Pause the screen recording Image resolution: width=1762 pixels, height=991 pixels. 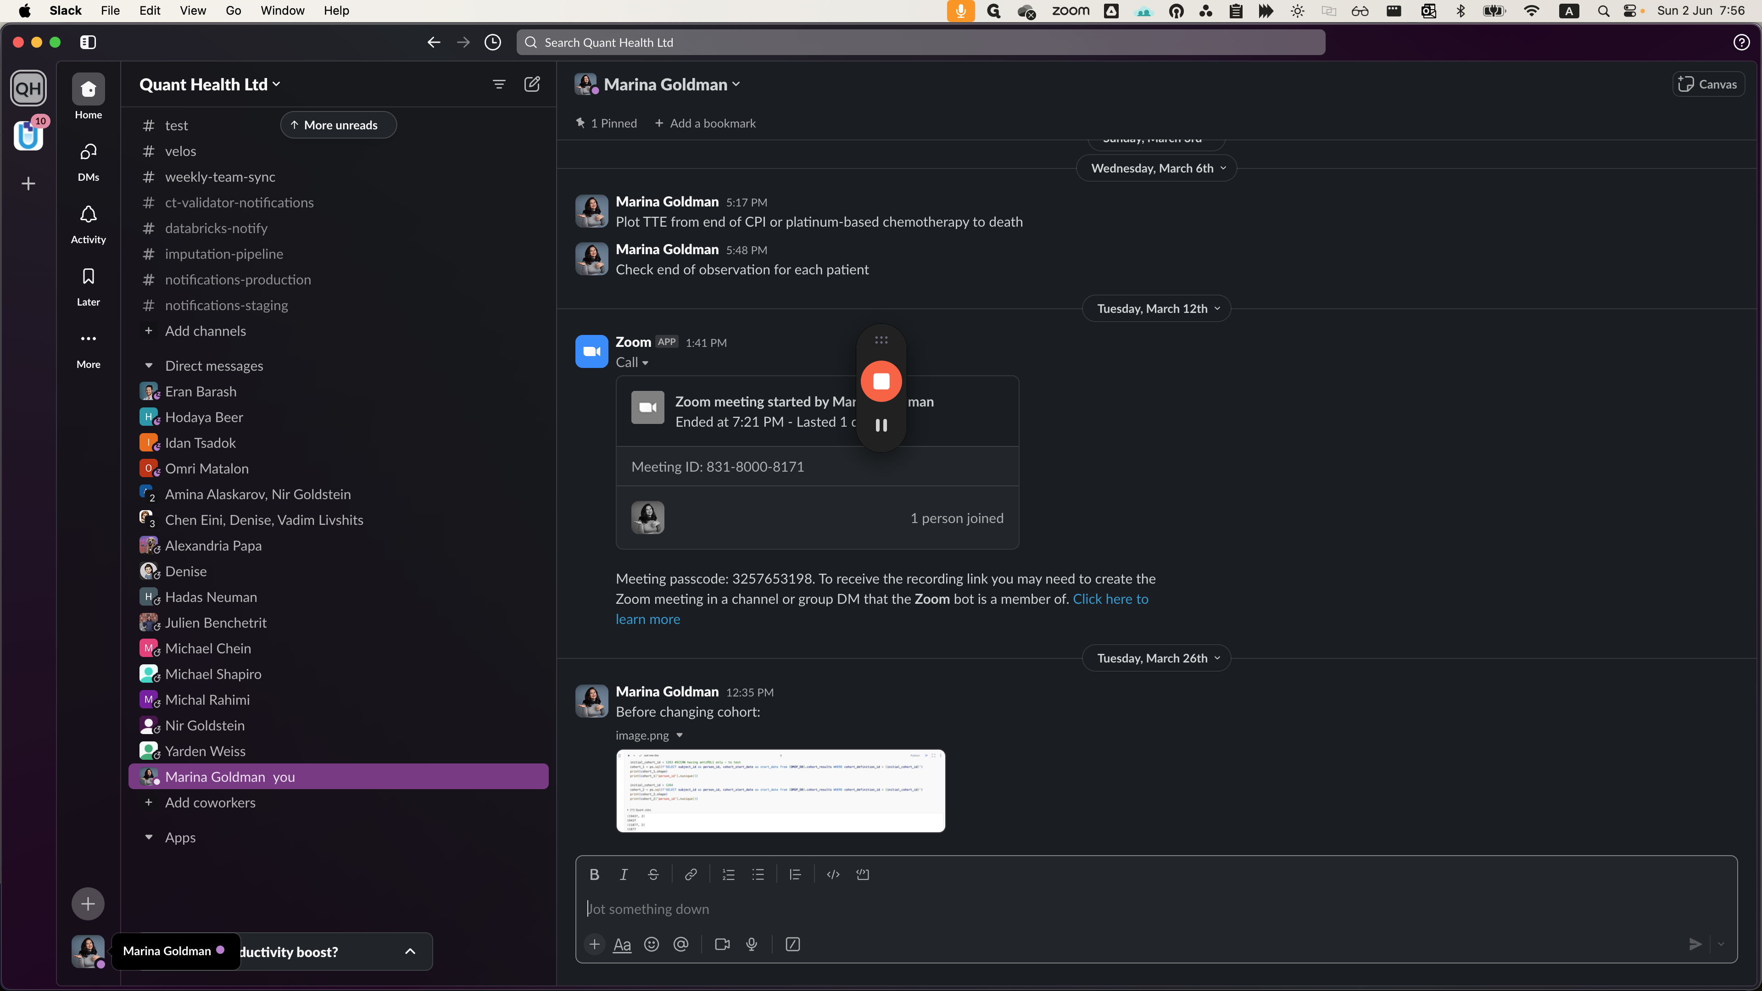pyautogui.click(x=881, y=425)
